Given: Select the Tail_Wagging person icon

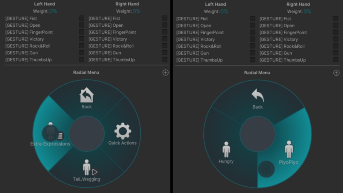Looking at the screenshot, I should point(87,168).
